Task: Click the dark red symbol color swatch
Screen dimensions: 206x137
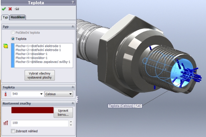Action: (32, 110)
